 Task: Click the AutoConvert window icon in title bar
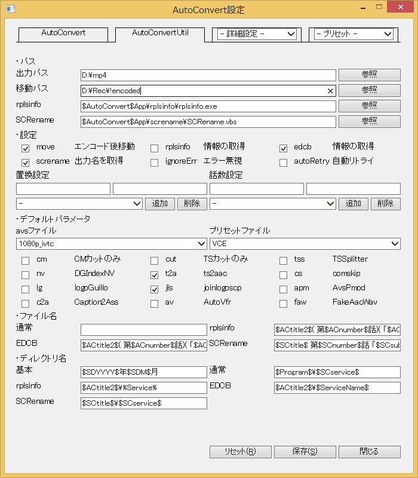(11, 9)
